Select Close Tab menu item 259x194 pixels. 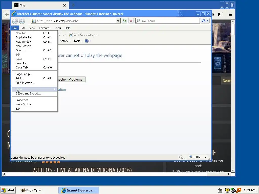34,67
